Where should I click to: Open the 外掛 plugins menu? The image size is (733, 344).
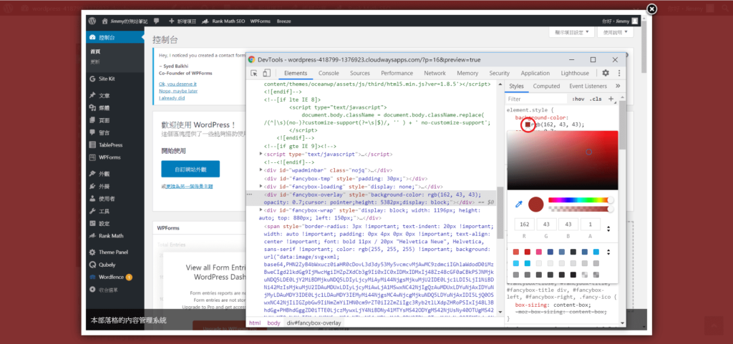point(104,186)
